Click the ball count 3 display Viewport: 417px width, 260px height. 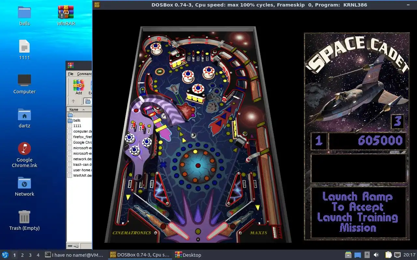(x=397, y=122)
